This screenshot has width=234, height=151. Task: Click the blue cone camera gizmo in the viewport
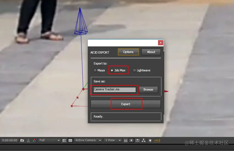pos(81,21)
